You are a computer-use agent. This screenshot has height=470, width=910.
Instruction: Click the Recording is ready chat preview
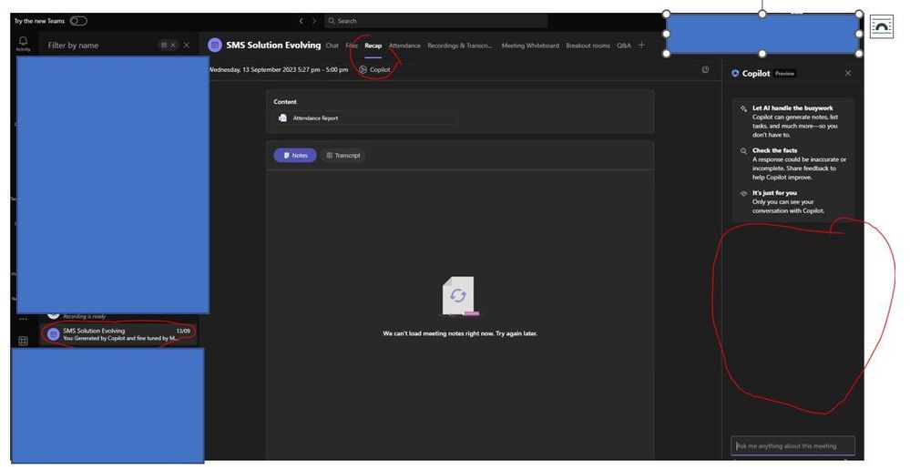pyautogui.click(x=85, y=316)
